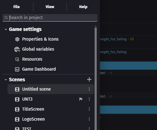Click the start scene flag on UNT3
The width and height of the screenshot is (157, 130).
(81, 99)
